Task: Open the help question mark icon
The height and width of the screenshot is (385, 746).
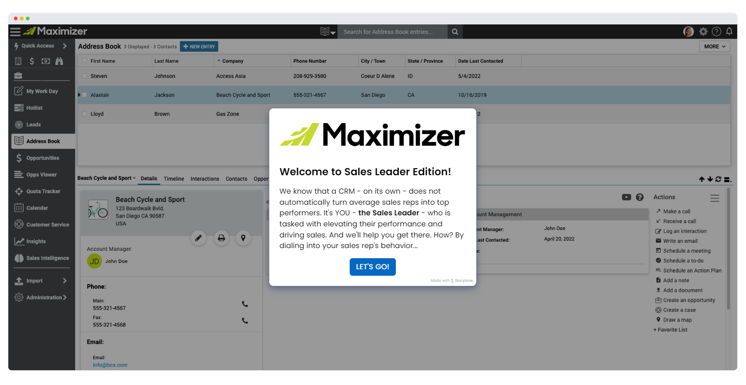Action: coord(716,31)
